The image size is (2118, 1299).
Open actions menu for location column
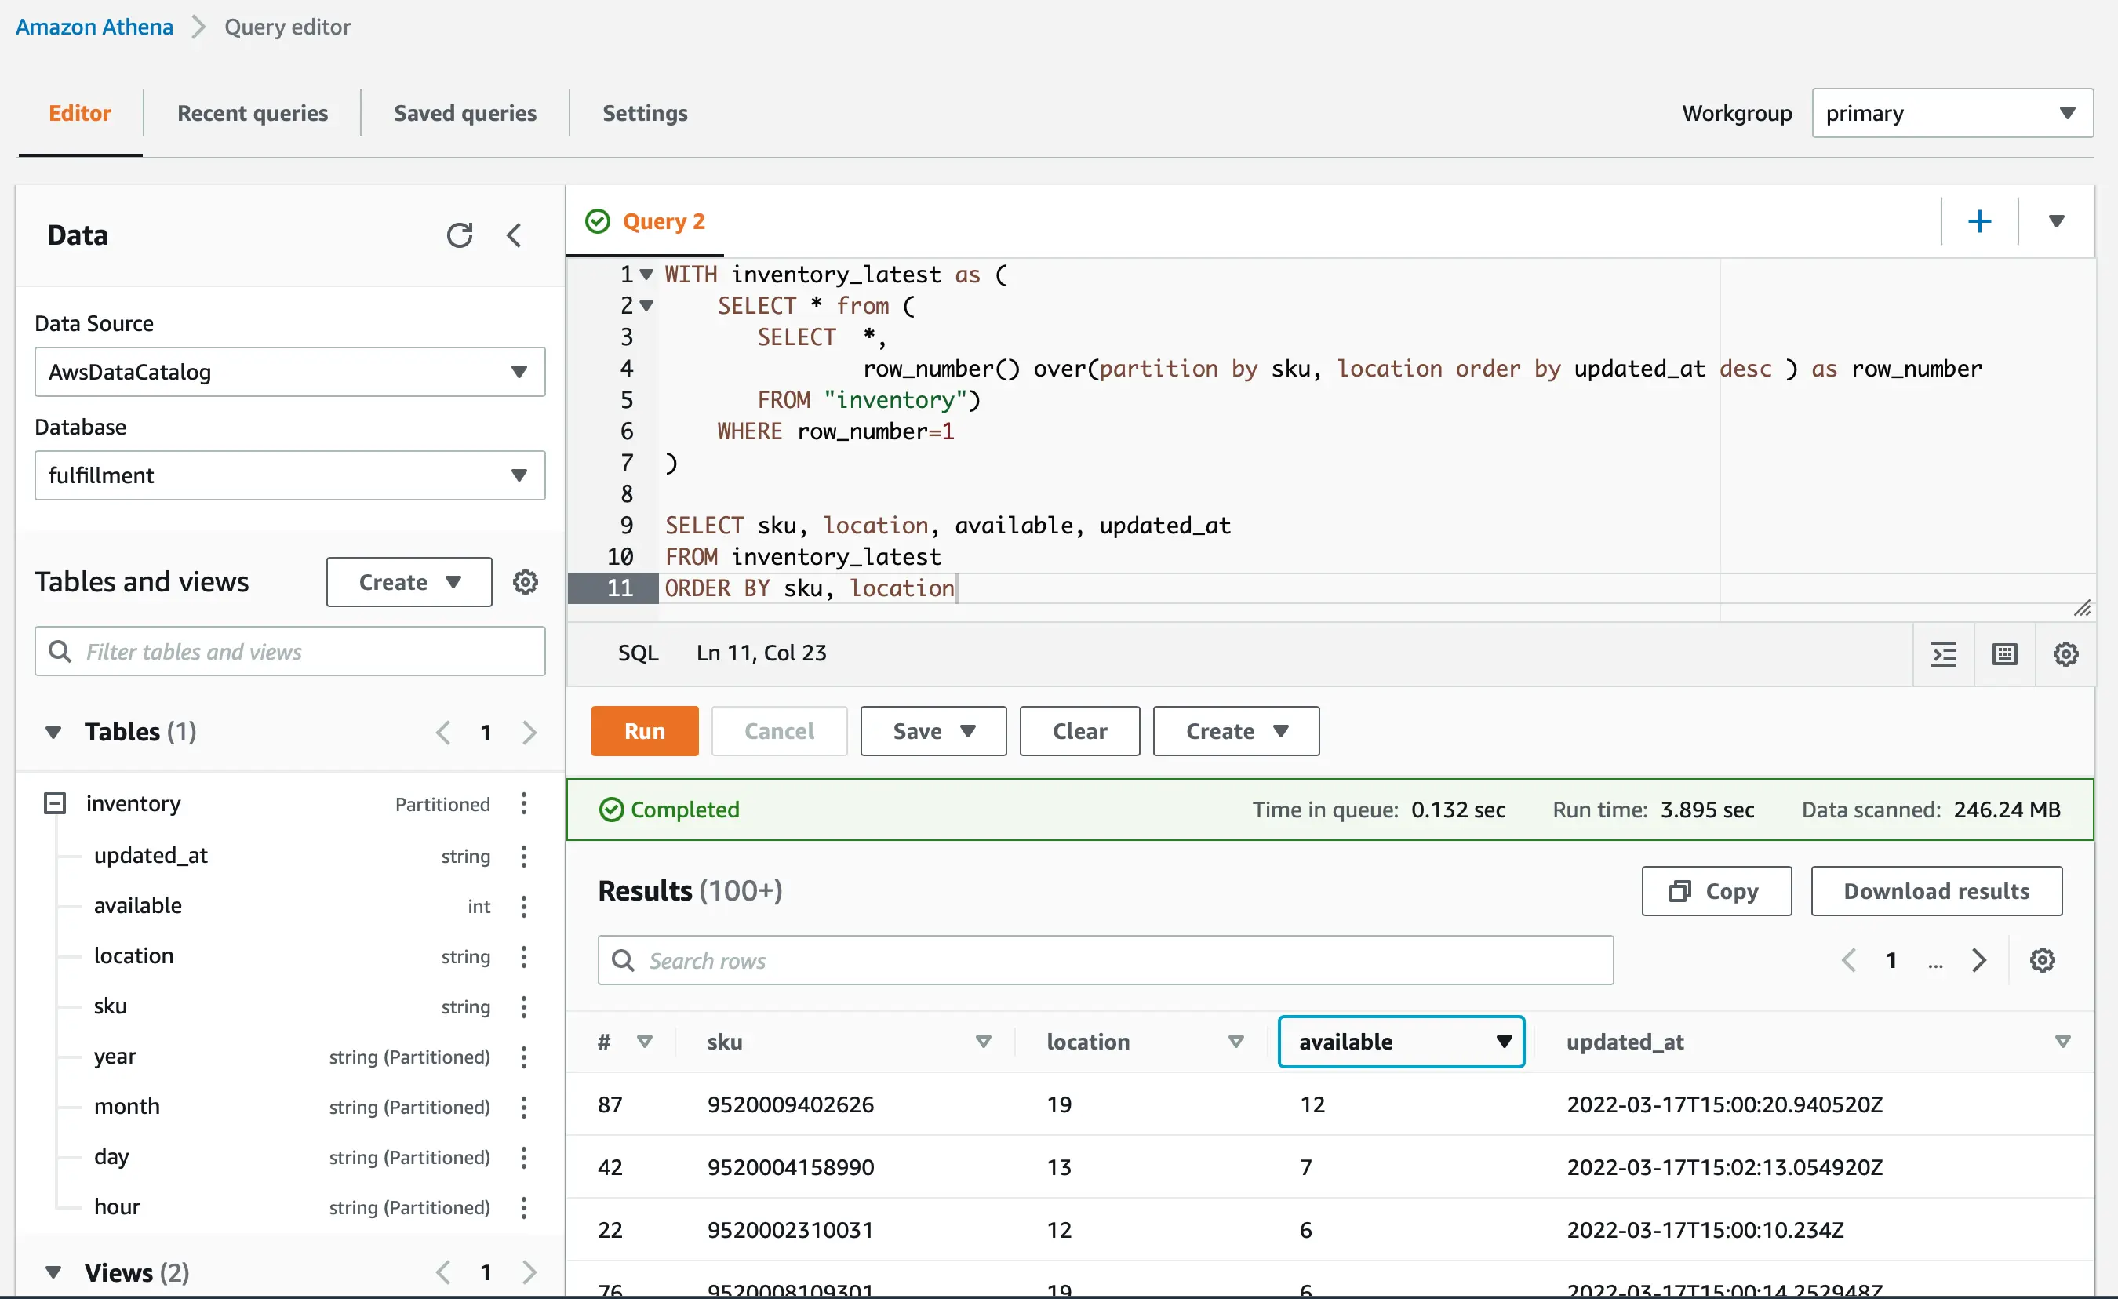(523, 956)
